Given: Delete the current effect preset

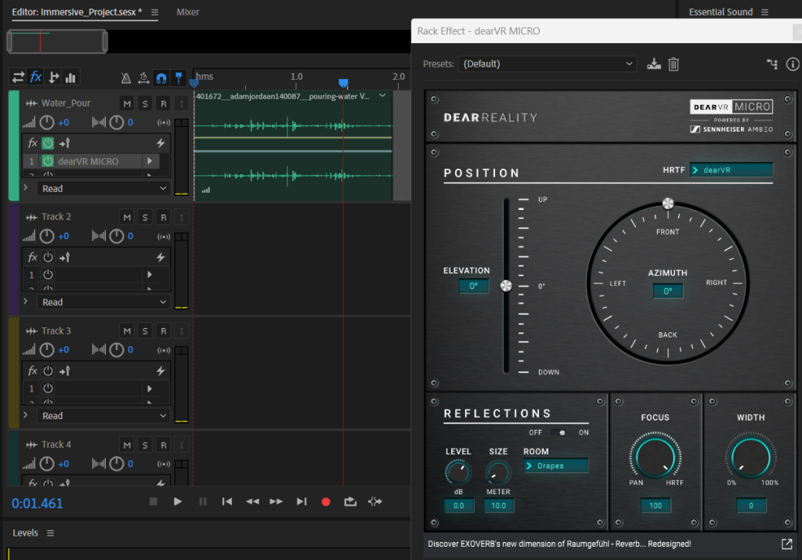Looking at the screenshot, I should pyautogui.click(x=674, y=64).
